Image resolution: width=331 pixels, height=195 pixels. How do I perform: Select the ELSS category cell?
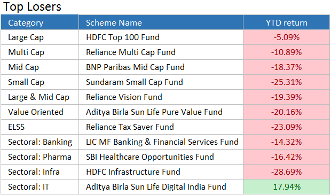40,127
